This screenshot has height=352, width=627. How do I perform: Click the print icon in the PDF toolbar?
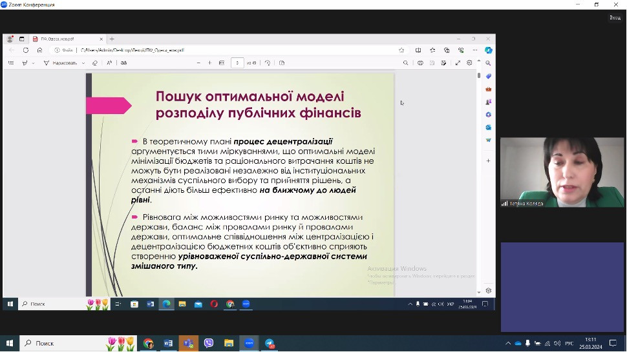pyautogui.click(x=421, y=63)
